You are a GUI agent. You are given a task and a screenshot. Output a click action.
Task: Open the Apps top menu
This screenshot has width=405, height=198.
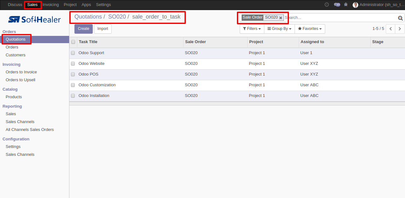pyautogui.click(x=86, y=5)
